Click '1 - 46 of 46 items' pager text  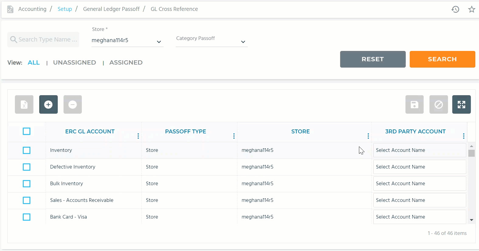(447, 233)
